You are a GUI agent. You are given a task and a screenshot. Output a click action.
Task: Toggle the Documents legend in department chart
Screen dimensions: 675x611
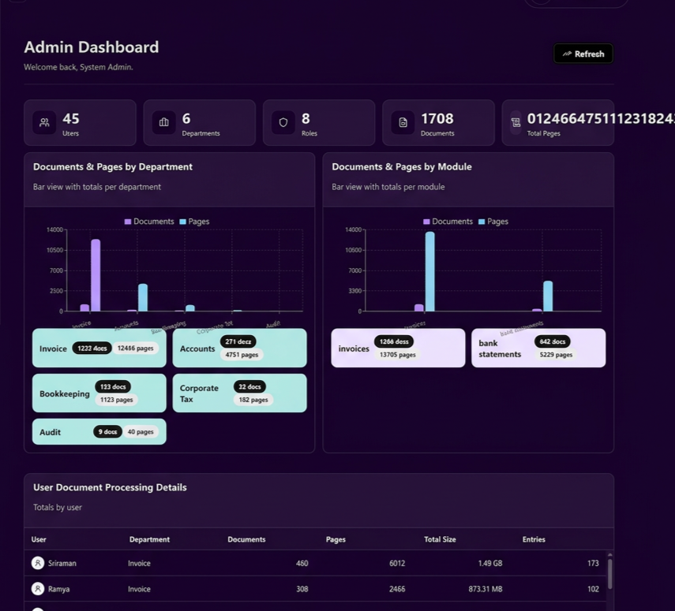[x=149, y=222]
